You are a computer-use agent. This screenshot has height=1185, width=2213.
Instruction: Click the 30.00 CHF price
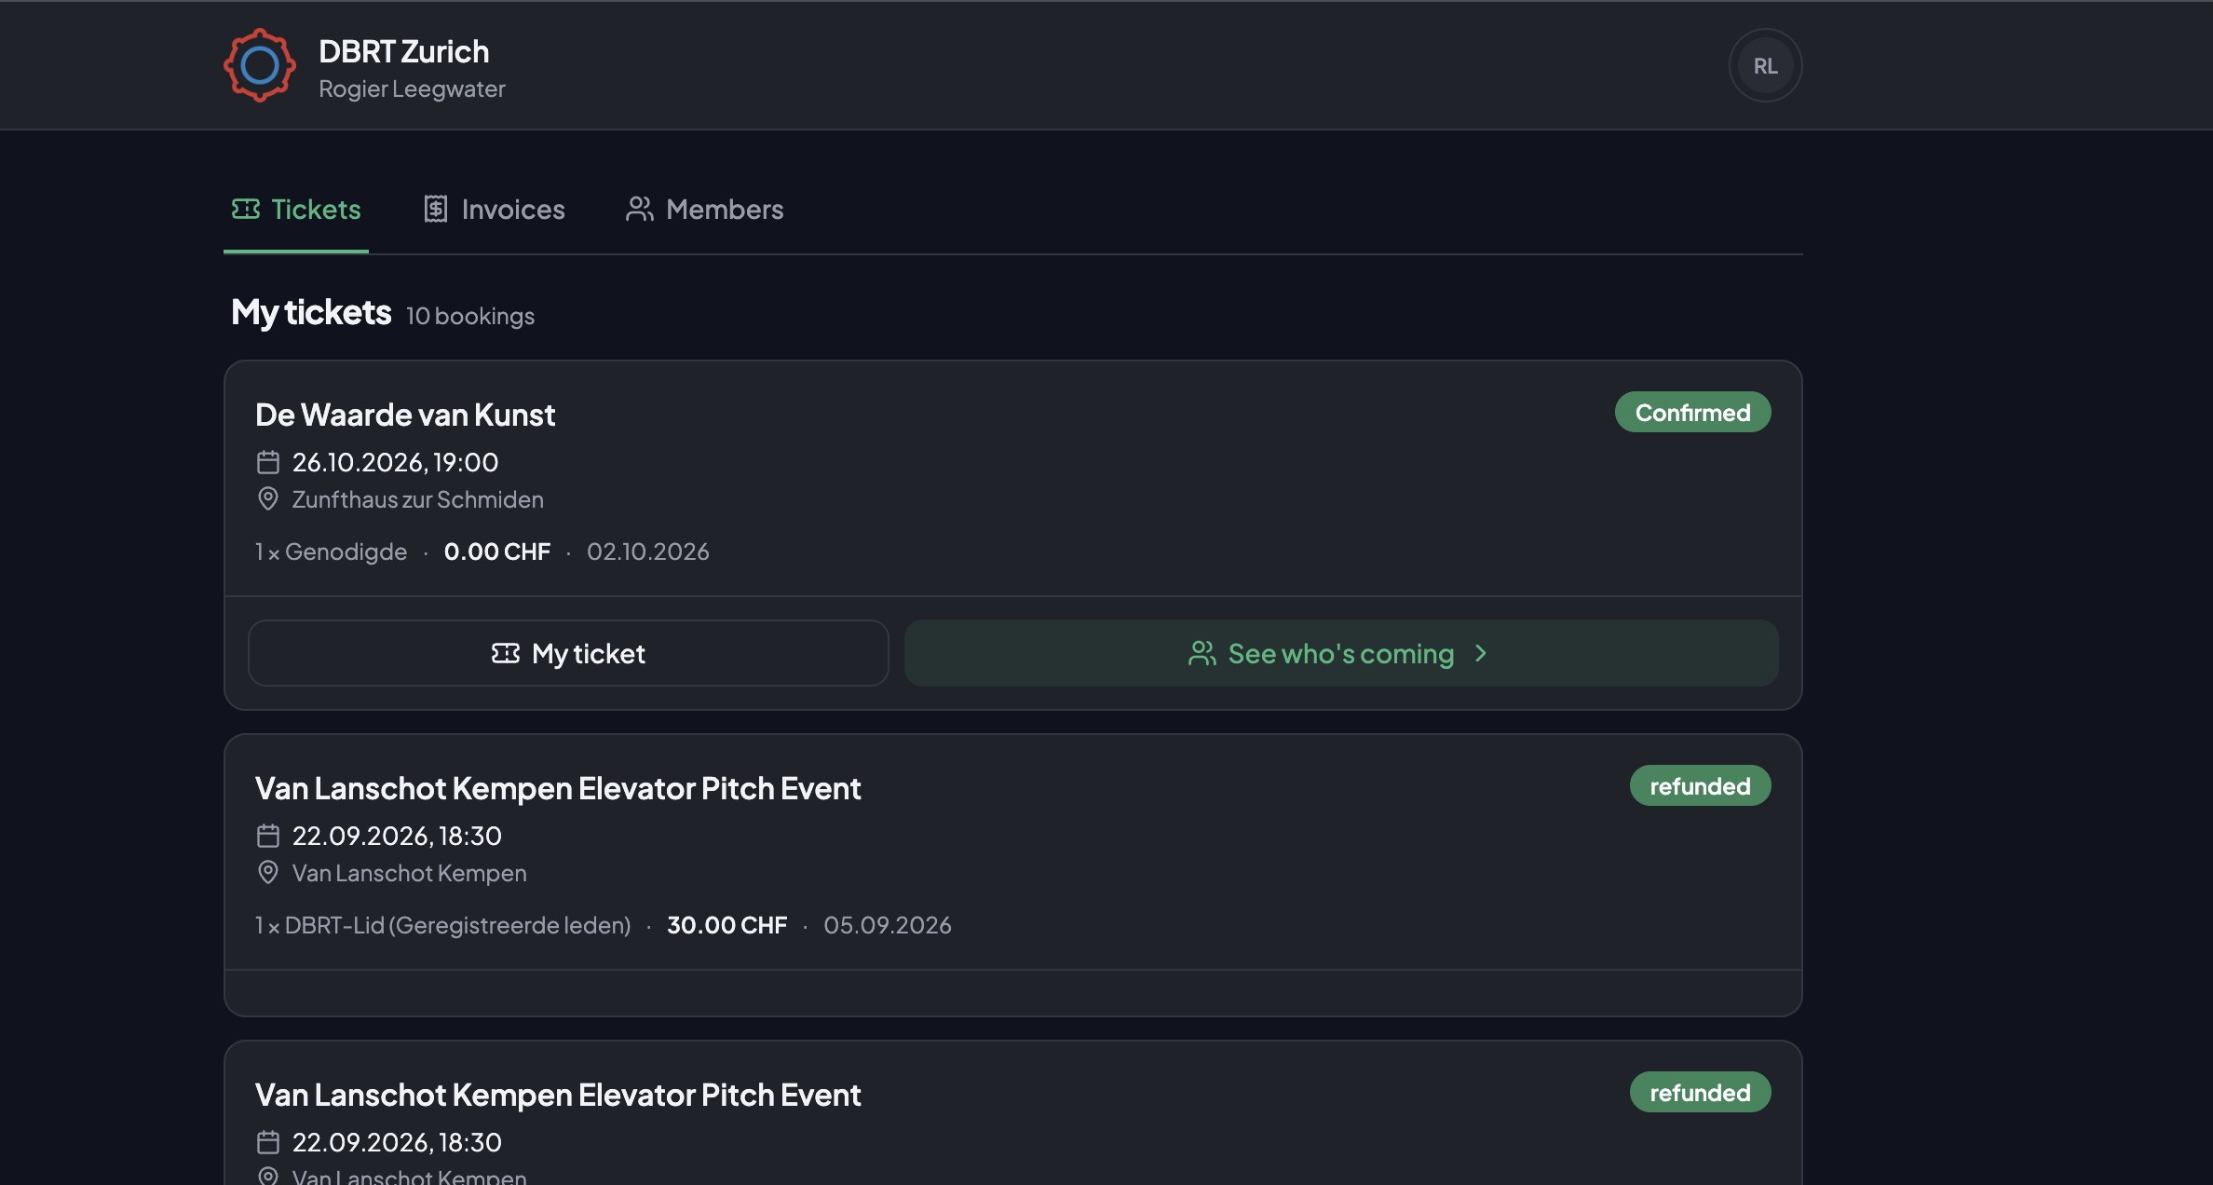727,925
